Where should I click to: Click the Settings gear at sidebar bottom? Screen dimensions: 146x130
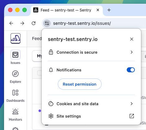click(x=16, y=129)
